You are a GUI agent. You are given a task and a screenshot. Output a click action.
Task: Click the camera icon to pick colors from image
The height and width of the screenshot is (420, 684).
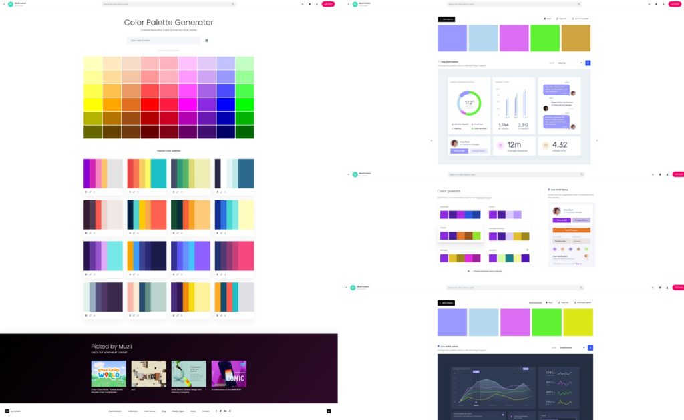point(206,40)
